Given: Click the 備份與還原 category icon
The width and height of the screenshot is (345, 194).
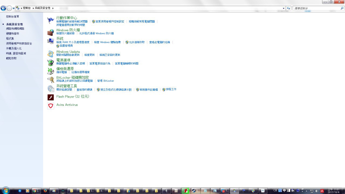Looking at the screenshot, I should pyautogui.click(x=51, y=71).
